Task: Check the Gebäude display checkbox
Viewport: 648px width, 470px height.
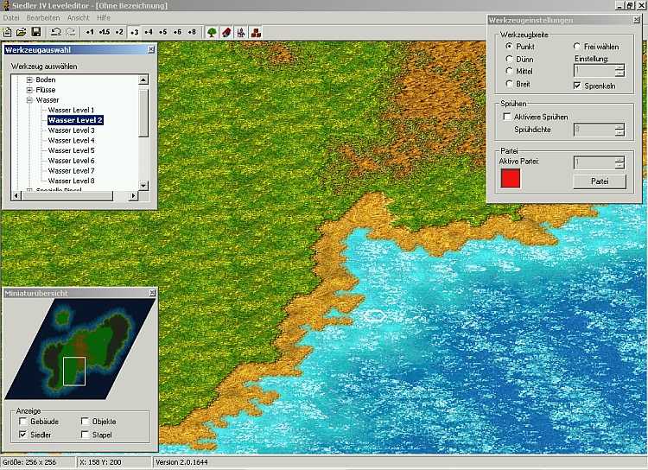Action: pyautogui.click(x=23, y=422)
